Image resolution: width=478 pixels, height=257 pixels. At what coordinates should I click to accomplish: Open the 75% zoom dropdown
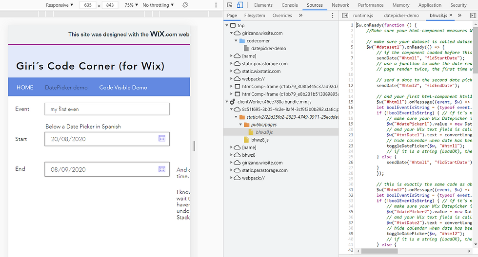coord(131,5)
